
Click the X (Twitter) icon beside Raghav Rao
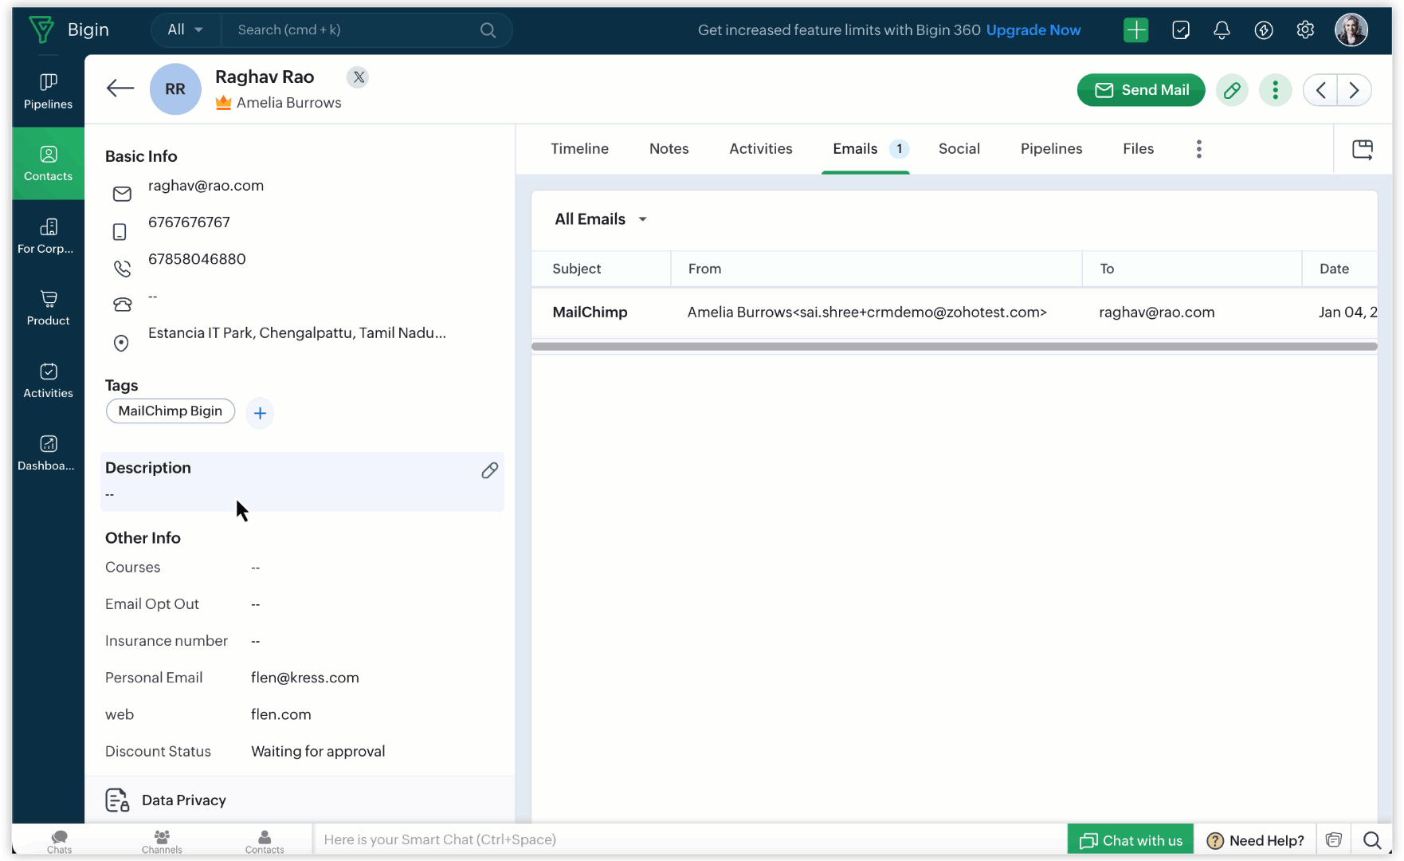tap(359, 77)
